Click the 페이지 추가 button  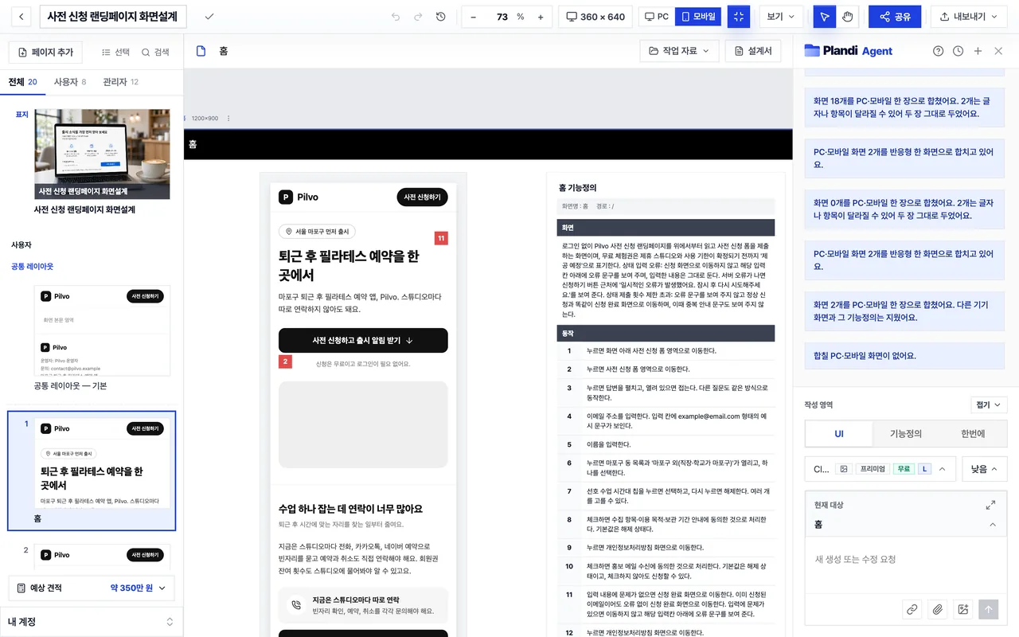[45, 52]
